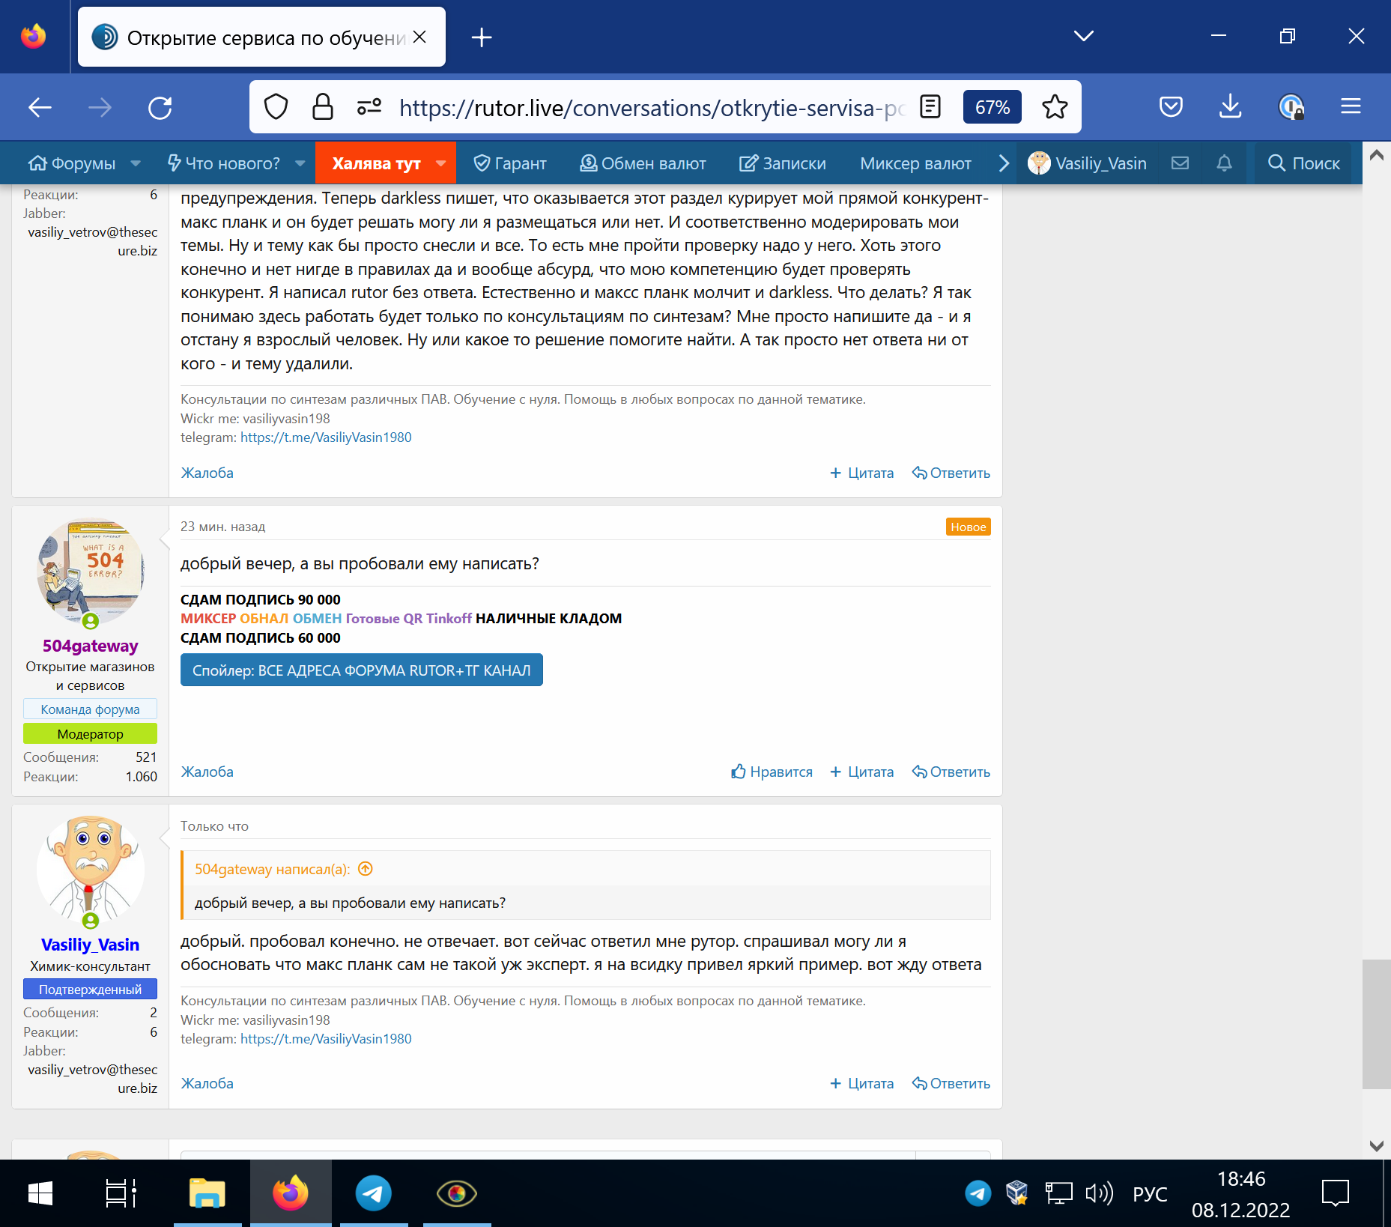Open the Firefox downloads panel
Image resolution: width=1391 pixels, height=1227 pixels.
click(x=1230, y=107)
